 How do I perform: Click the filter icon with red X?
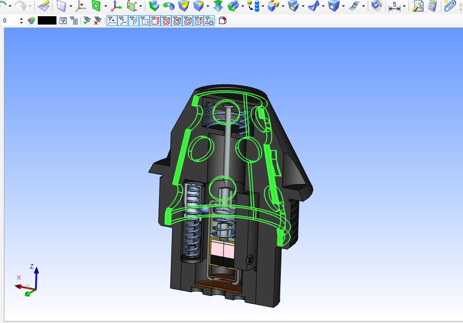coord(98,21)
